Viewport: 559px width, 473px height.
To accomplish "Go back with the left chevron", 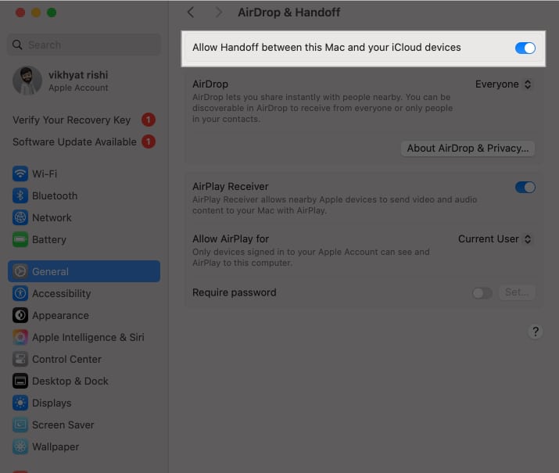I will (x=191, y=13).
